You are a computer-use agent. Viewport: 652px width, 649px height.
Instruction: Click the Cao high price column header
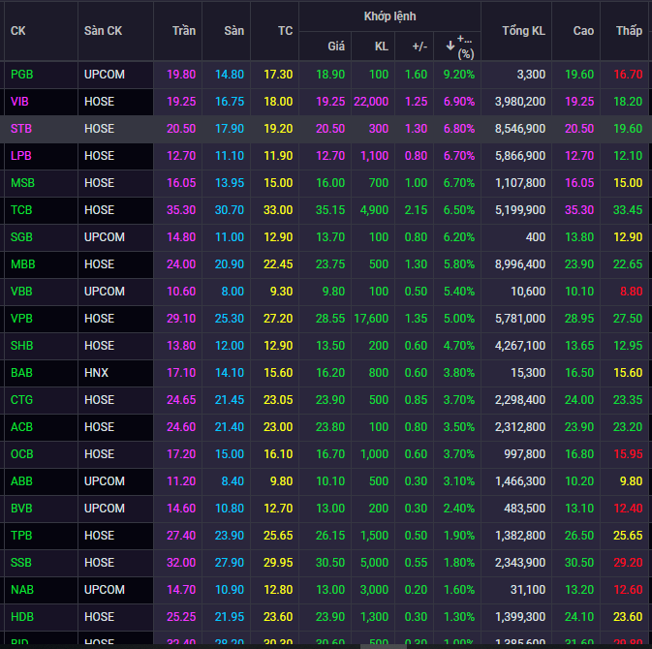(x=583, y=31)
